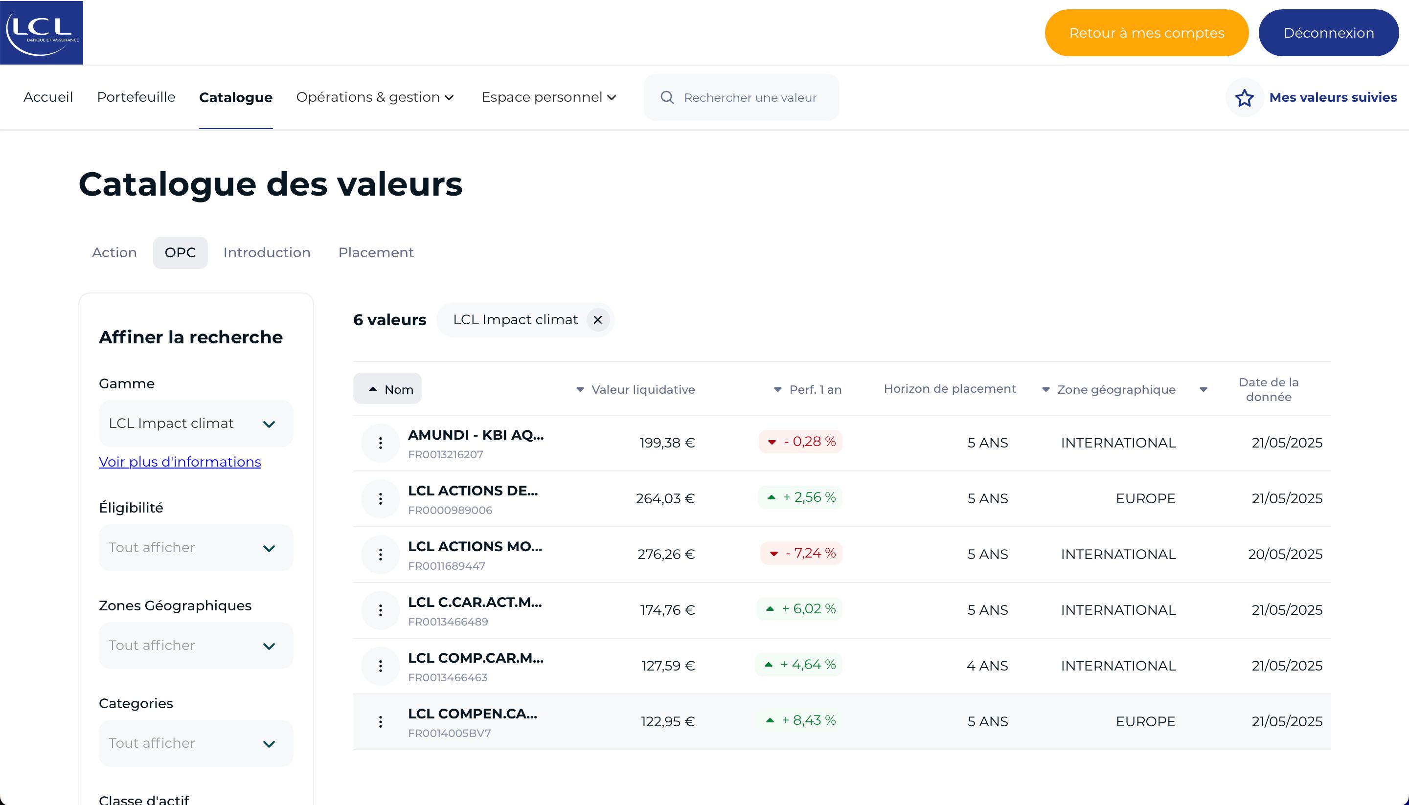The height and width of the screenshot is (805, 1409).
Task: Open AMUNDI - KBI AQ... fund name
Action: [476, 435]
